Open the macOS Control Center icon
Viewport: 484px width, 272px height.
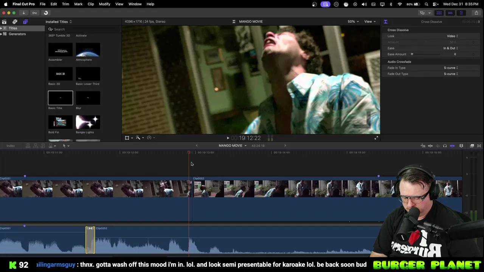435,4
